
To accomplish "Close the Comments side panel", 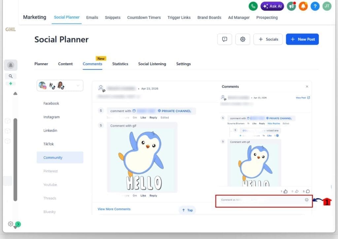I will tap(307, 87).
